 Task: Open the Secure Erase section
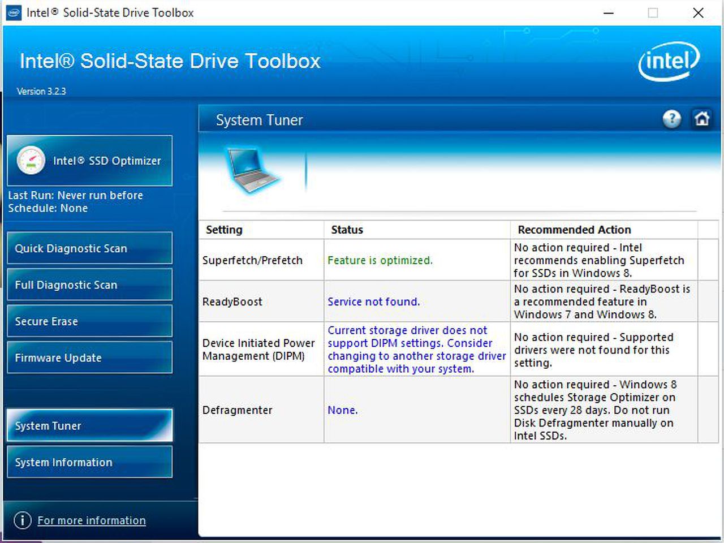(89, 321)
